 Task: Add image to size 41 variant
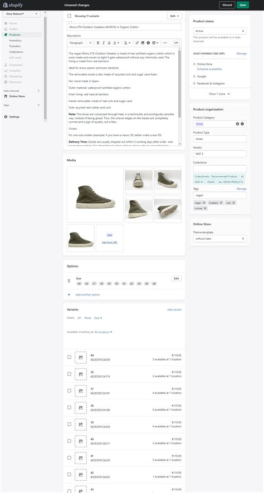[81, 458]
